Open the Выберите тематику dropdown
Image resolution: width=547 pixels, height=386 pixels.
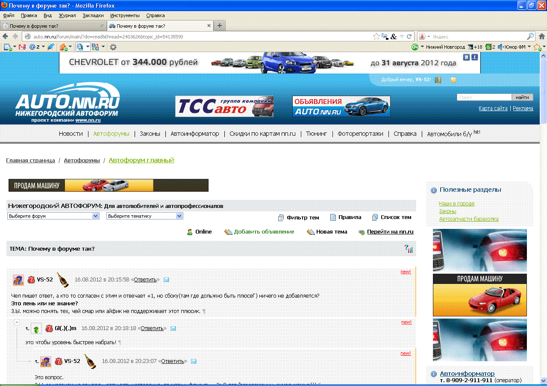(145, 216)
